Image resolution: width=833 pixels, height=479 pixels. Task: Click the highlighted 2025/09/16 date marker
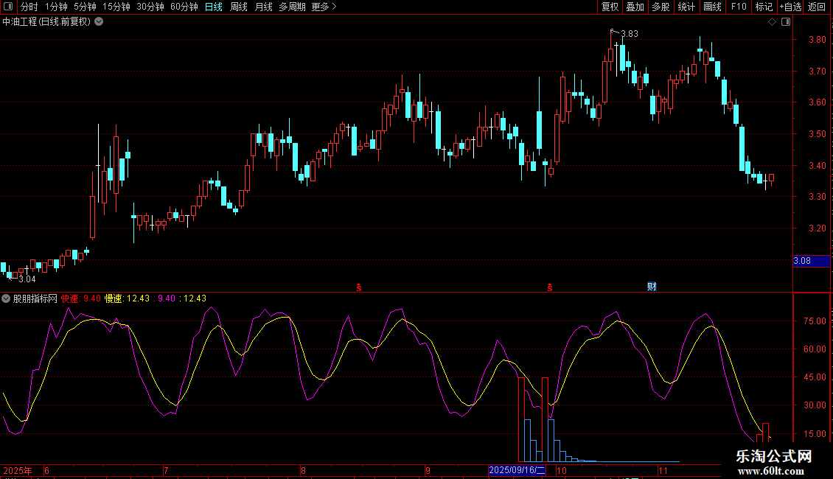517,469
